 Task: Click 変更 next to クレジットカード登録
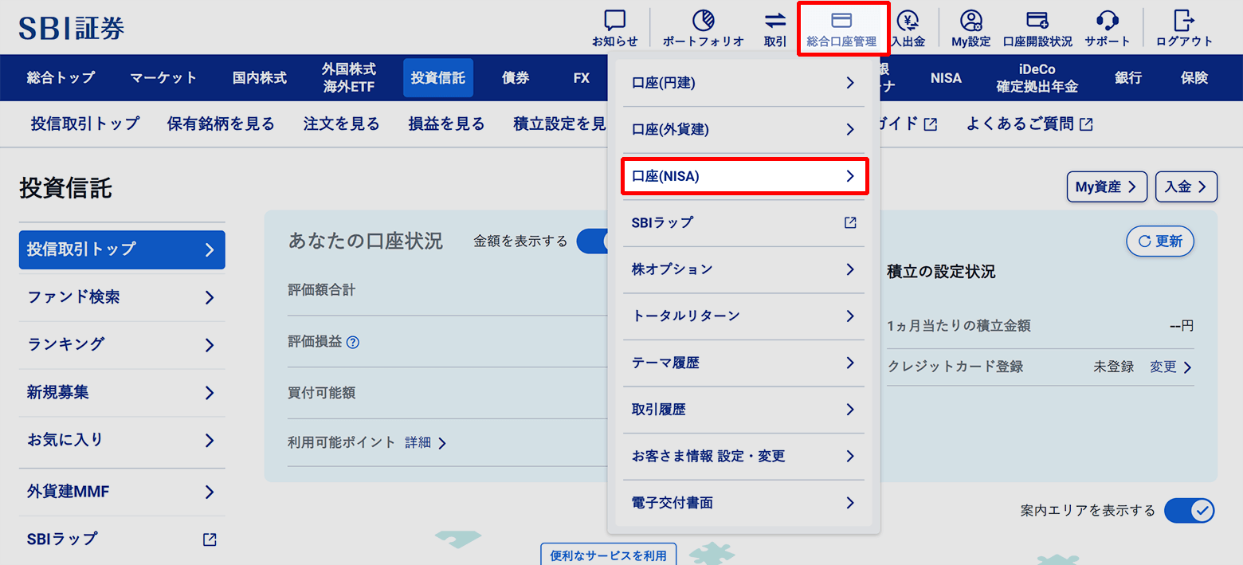coord(1171,367)
